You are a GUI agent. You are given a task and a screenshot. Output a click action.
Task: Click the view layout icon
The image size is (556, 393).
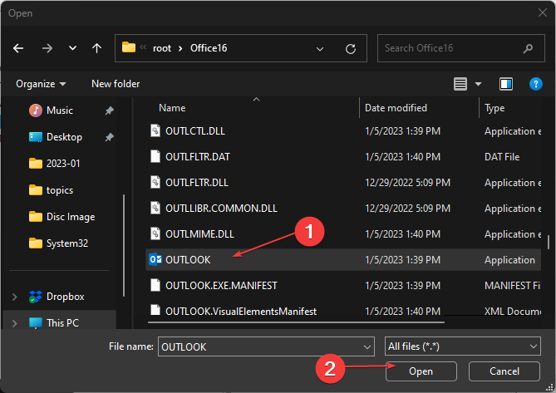point(461,84)
